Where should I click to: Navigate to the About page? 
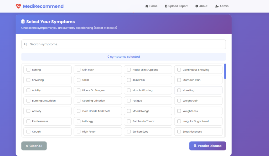coord(201,6)
